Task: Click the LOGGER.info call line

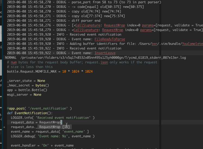Action: click(x=53, y=118)
